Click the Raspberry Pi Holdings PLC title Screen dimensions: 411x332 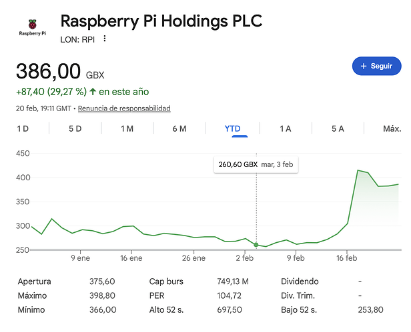click(x=161, y=21)
